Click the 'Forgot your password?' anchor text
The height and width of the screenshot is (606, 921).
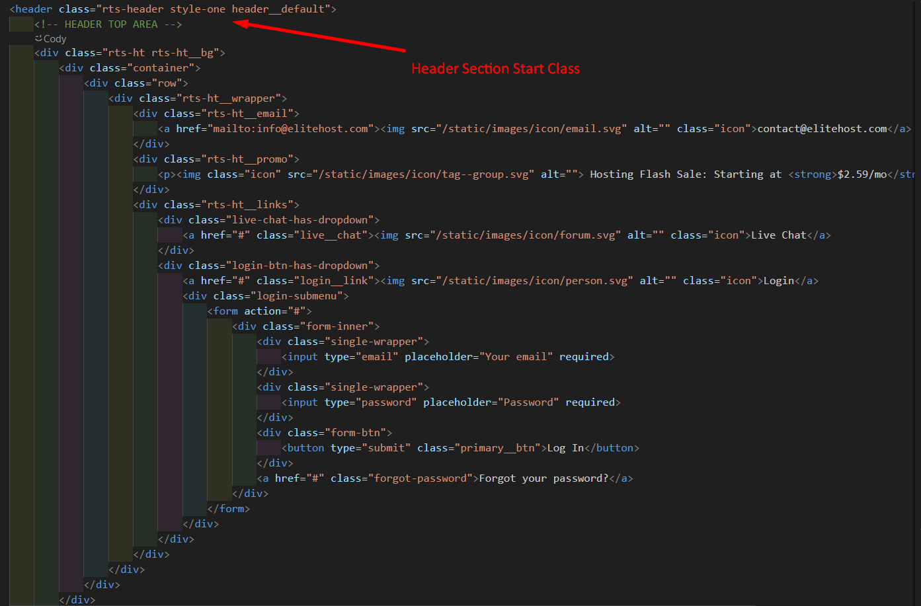543,478
